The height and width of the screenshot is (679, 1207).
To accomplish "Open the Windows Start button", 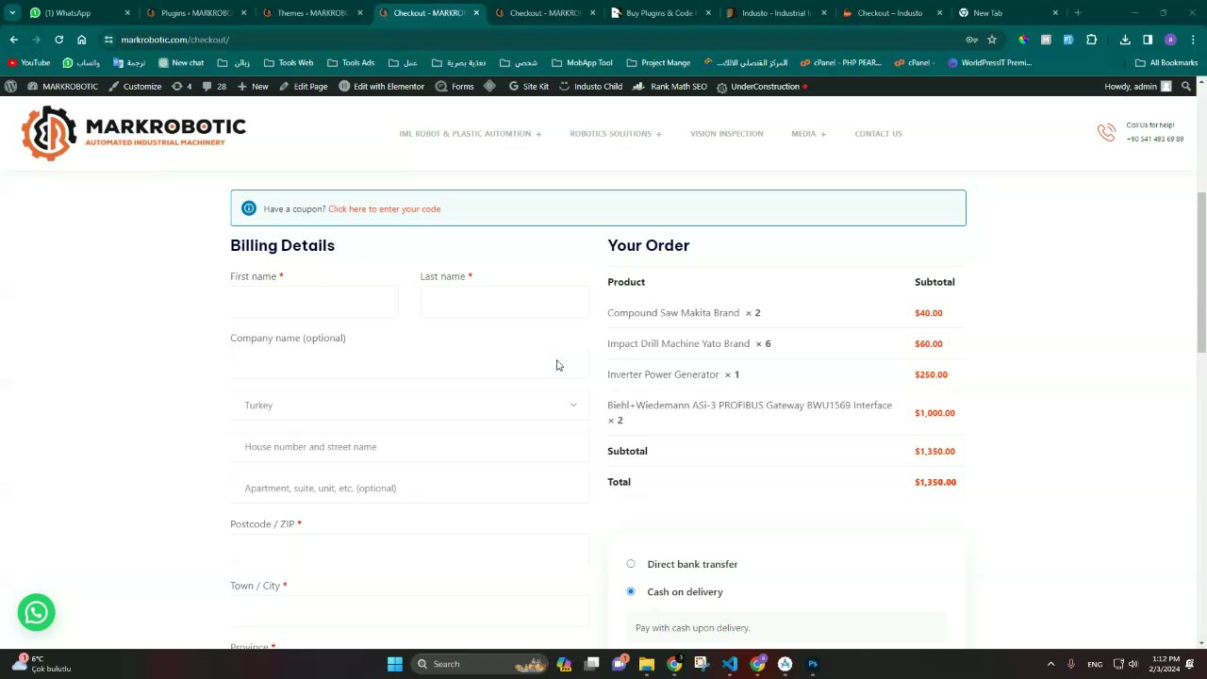I will (x=395, y=664).
